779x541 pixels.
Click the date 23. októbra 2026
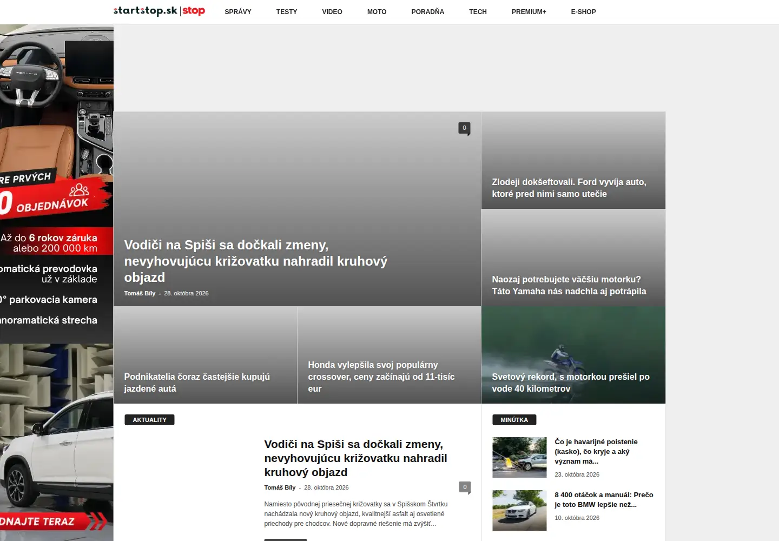click(577, 474)
